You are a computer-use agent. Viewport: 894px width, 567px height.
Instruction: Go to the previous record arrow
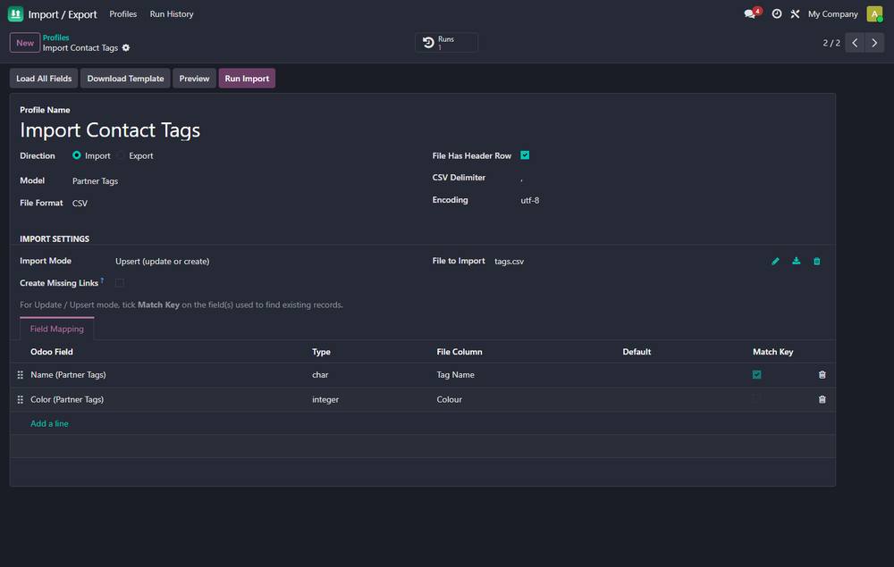pyautogui.click(x=855, y=43)
